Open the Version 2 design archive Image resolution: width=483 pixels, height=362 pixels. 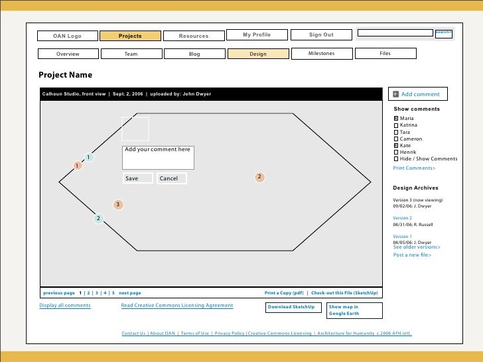coord(403,218)
